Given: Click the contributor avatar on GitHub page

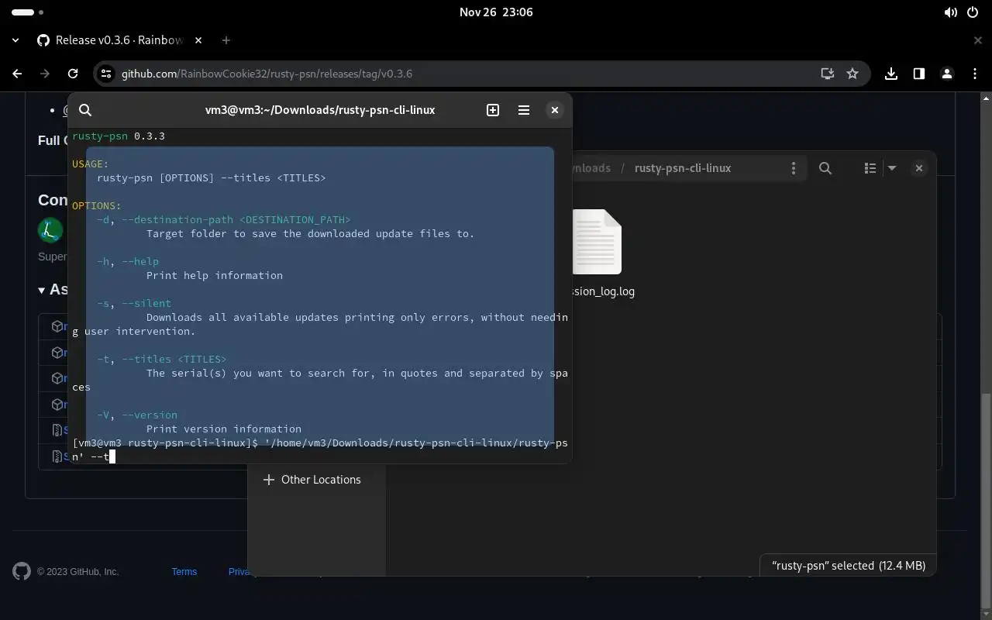Looking at the screenshot, I should 50,230.
